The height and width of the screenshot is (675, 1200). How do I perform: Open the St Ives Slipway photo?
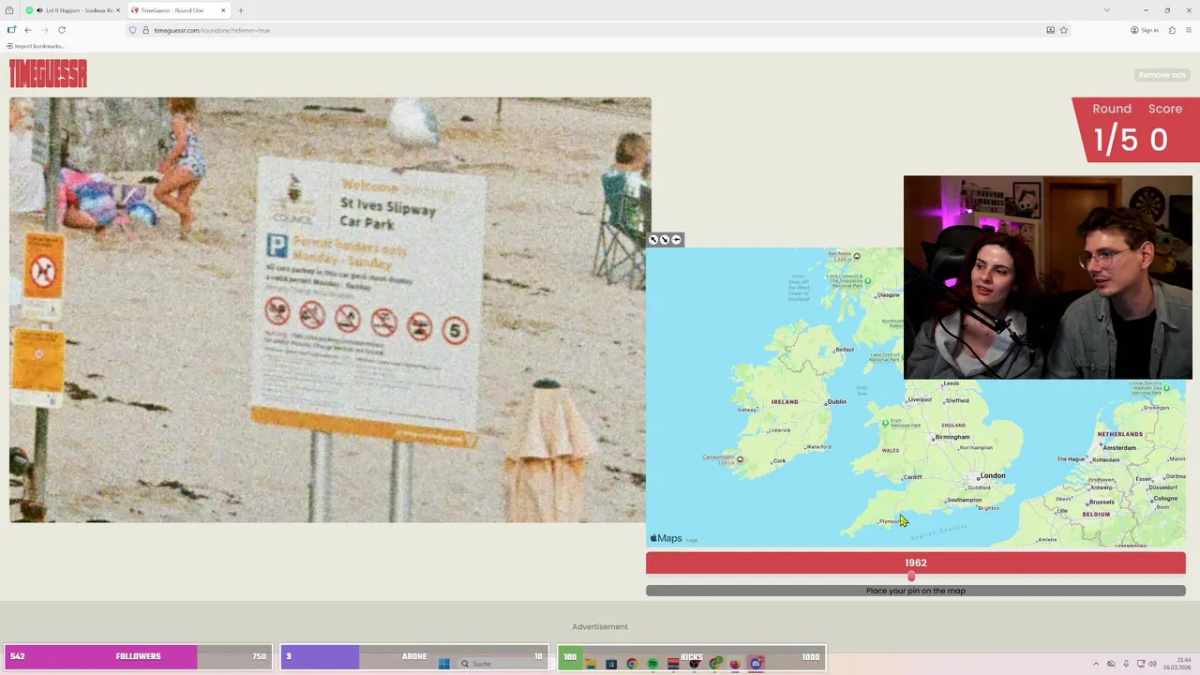point(330,309)
